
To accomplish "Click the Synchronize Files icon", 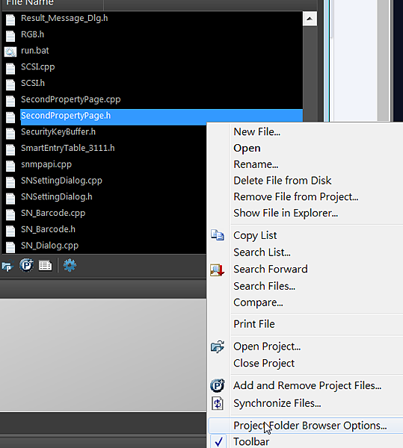I will [x=218, y=403].
